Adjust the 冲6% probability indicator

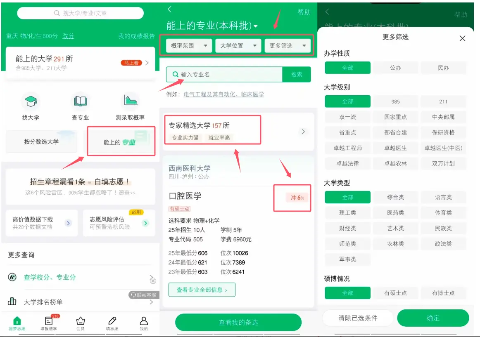click(292, 198)
